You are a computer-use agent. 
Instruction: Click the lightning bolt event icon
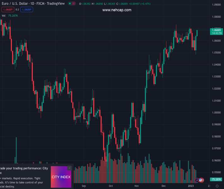pyautogui.click(x=197, y=180)
